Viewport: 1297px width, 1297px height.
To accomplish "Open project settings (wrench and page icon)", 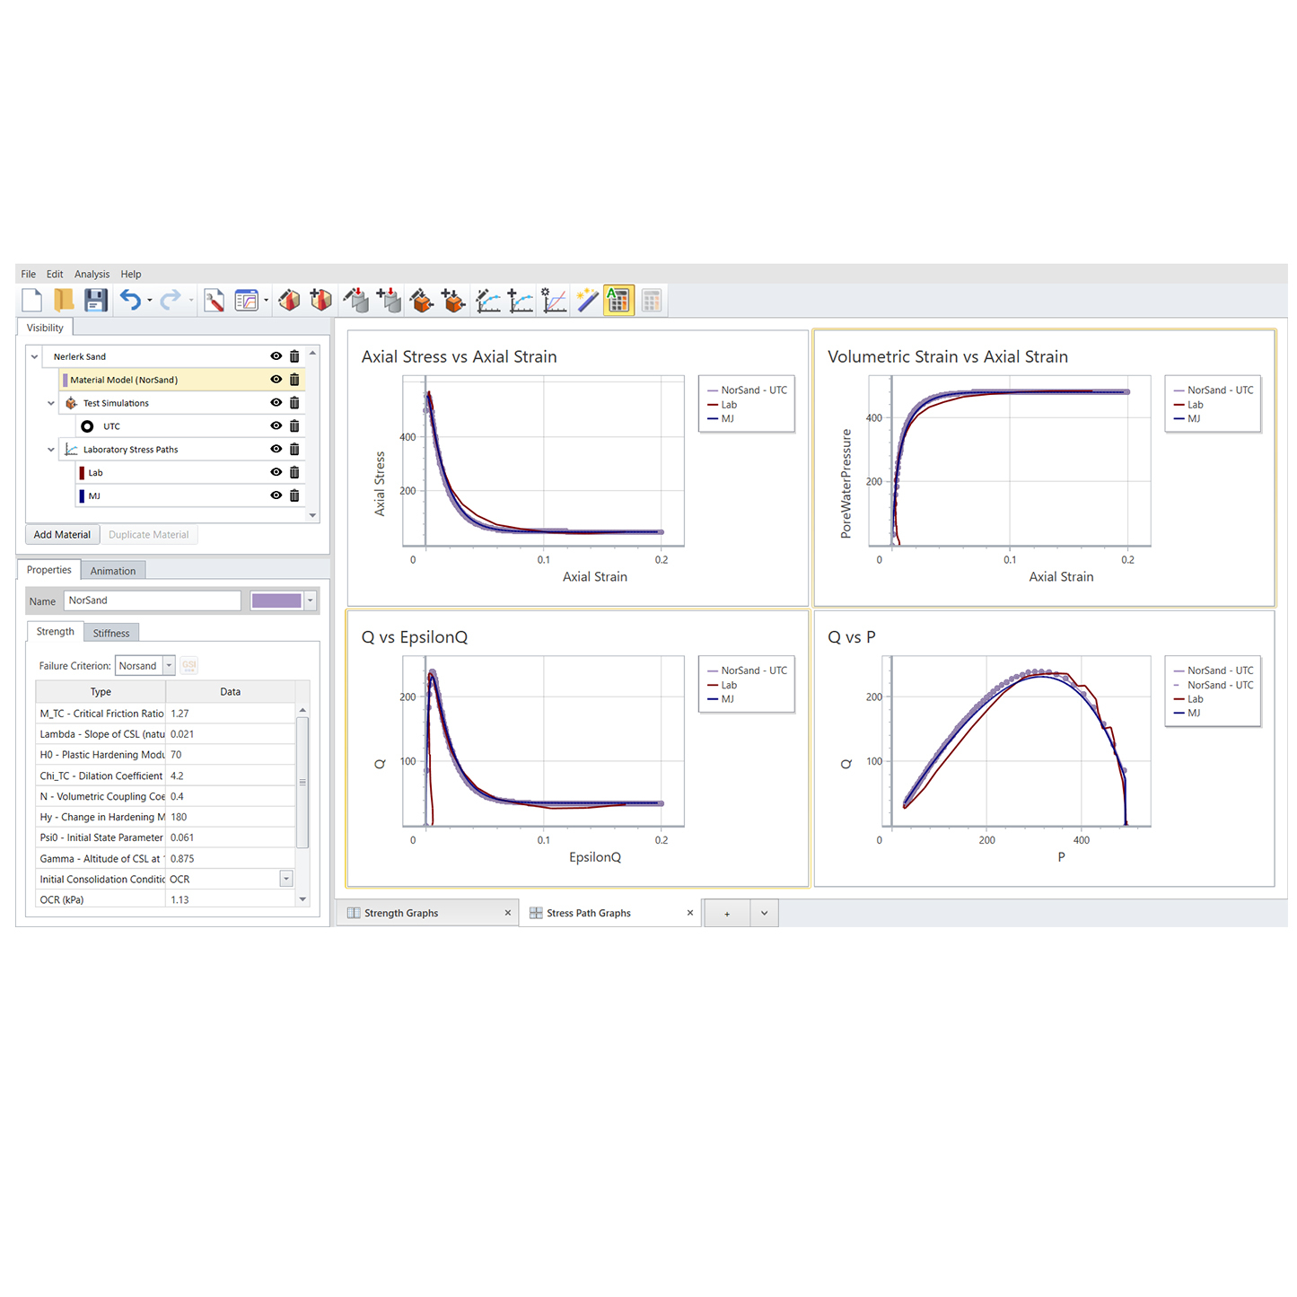I will click(214, 301).
